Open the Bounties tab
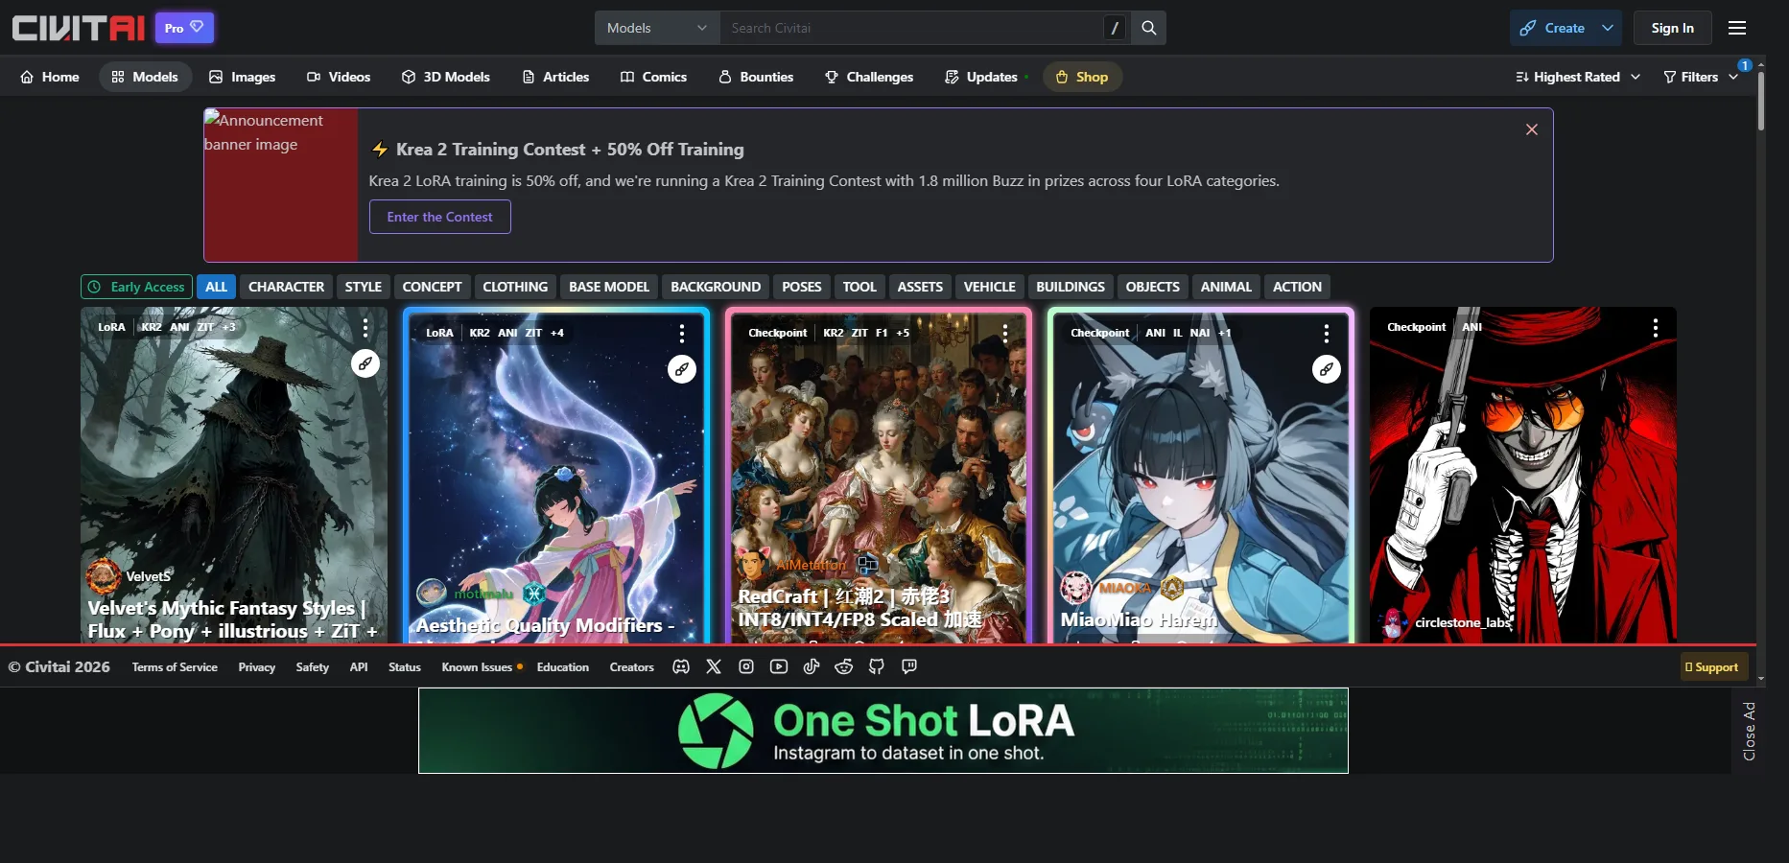The width and height of the screenshot is (1789, 863). (x=756, y=77)
